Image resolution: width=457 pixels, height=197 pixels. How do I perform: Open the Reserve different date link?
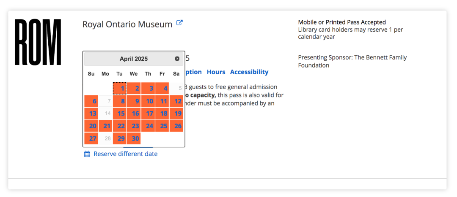(x=125, y=154)
